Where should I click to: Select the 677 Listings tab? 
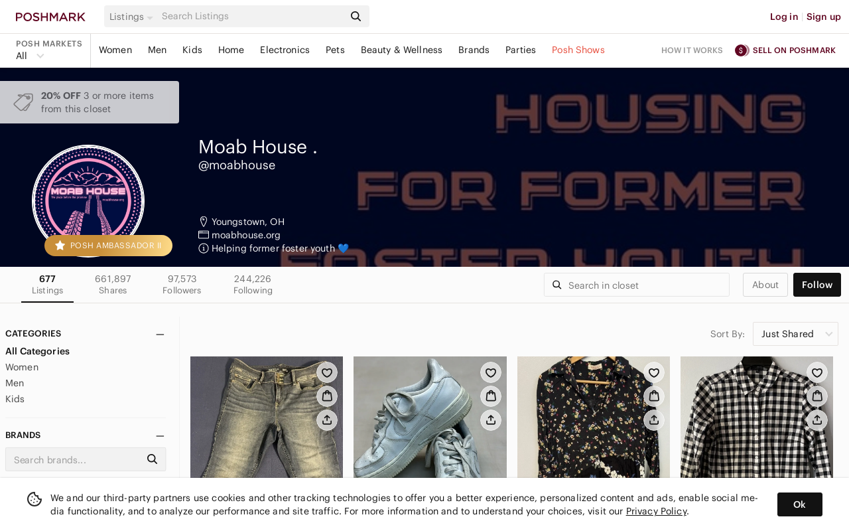48,285
